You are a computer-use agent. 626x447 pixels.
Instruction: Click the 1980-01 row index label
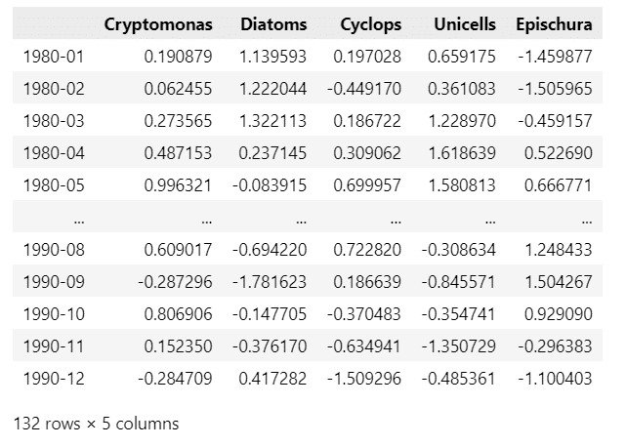[54, 57]
